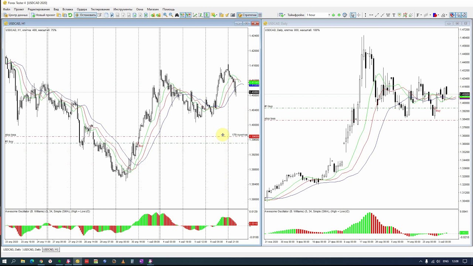Screen dimensions: 473x266
Task: Click the stop loss label on H1 chart
Action: (11, 135)
